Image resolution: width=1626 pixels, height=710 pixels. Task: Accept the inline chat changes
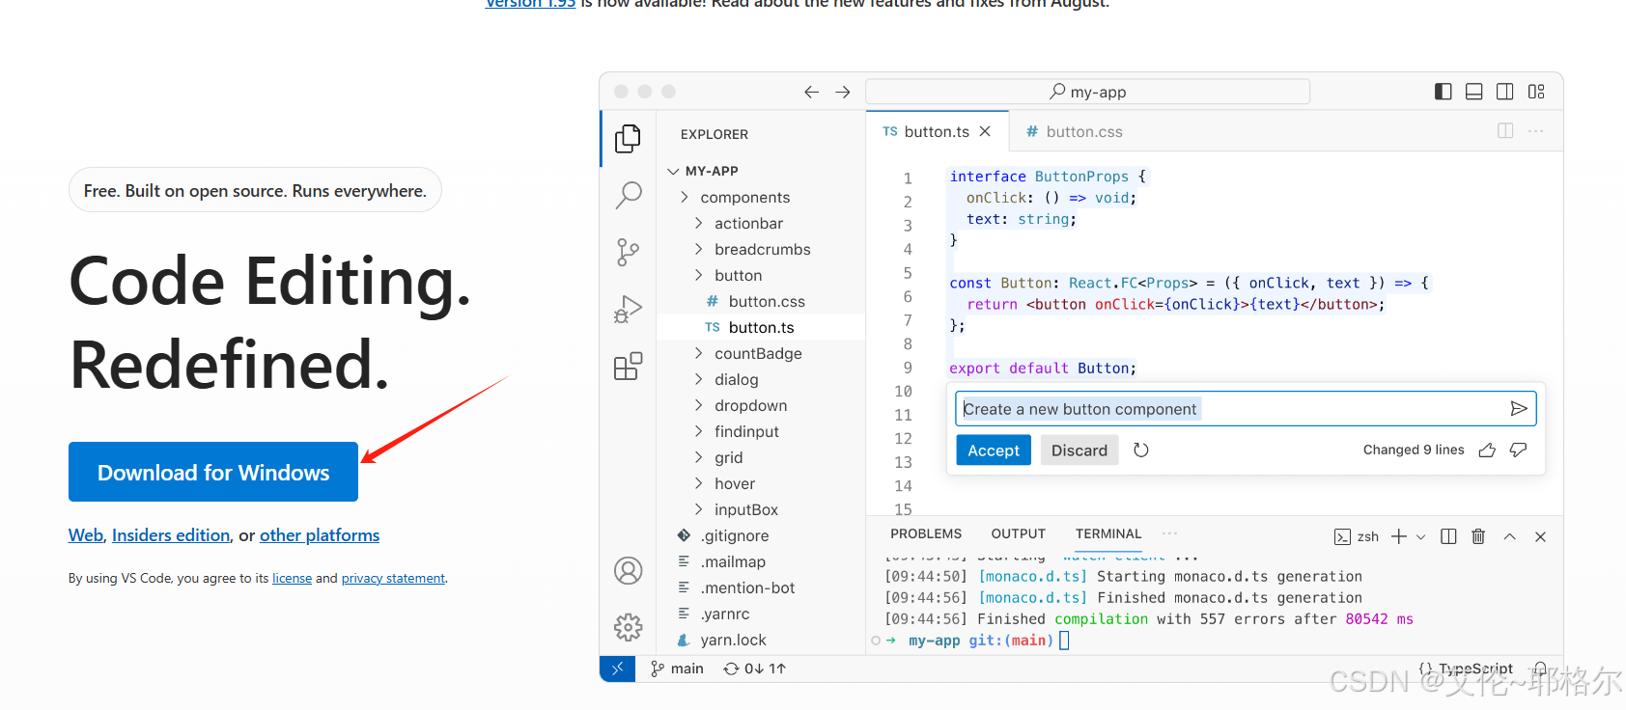tap(994, 451)
